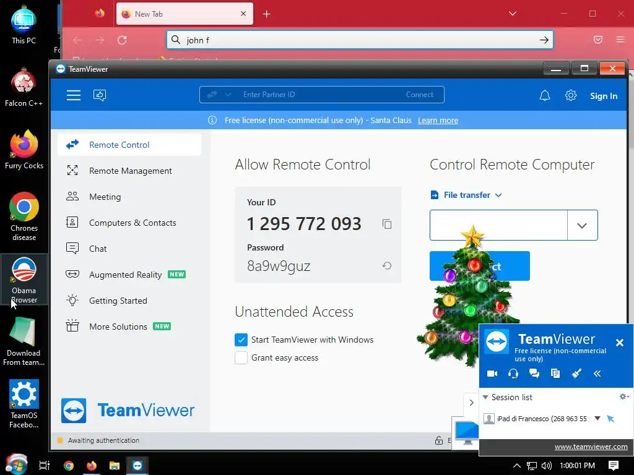Click the Firefox search field with john f
This screenshot has height=475, width=634.
click(360, 40)
